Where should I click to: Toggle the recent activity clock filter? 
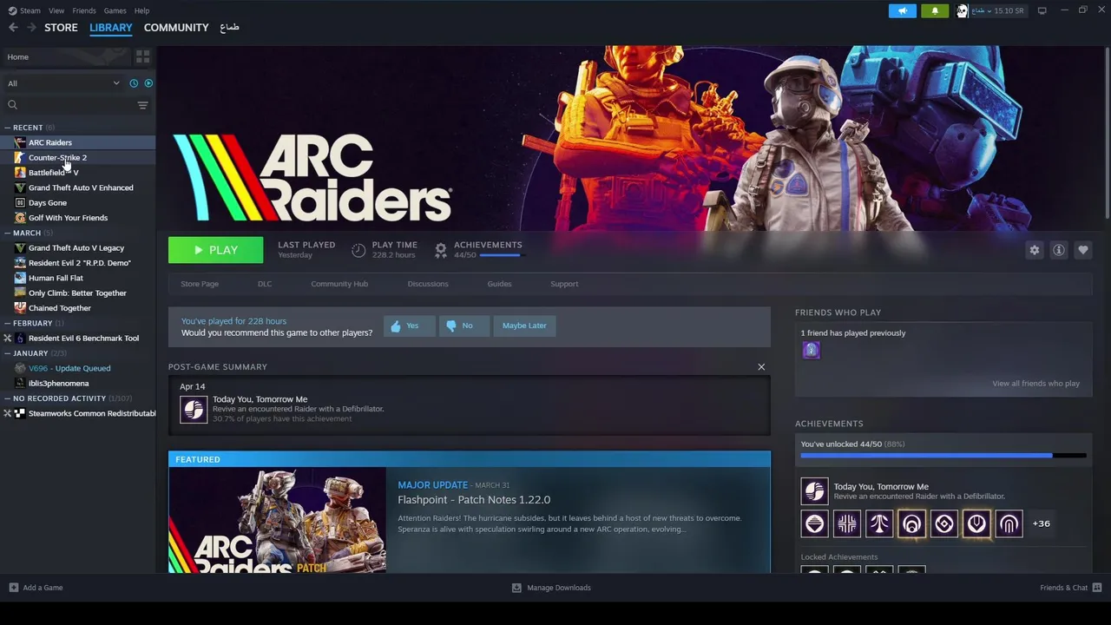134,83
